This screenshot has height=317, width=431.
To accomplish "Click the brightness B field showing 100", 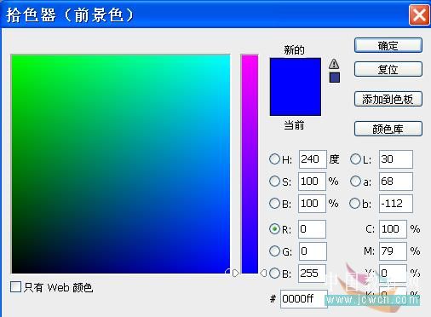I will click(312, 204).
